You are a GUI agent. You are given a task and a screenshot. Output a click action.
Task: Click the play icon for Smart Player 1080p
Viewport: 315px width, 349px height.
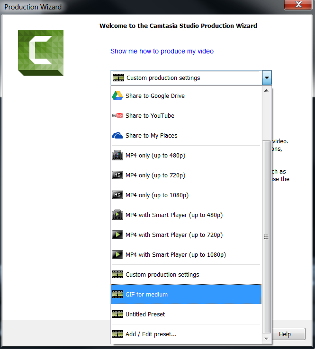click(x=117, y=254)
